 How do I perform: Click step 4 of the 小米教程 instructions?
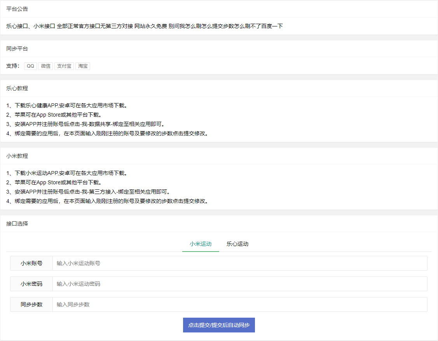tap(107, 201)
